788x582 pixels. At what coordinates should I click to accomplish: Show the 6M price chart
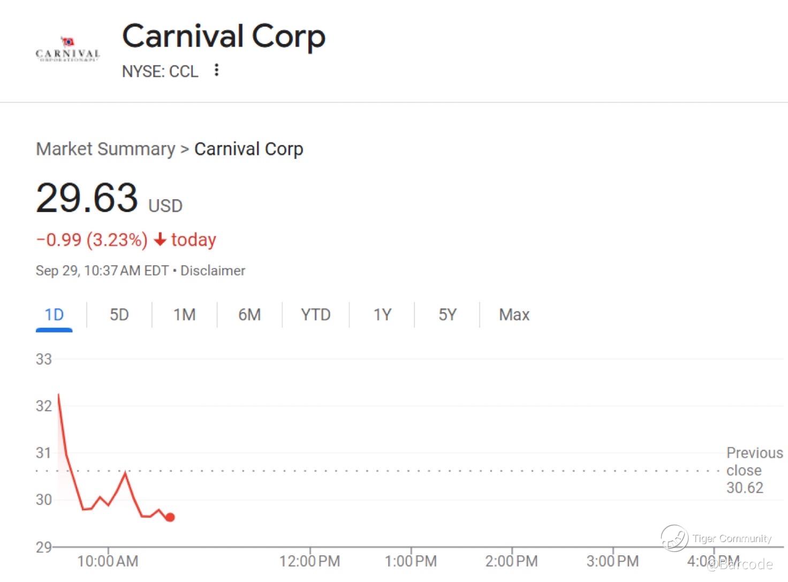(x=249, y=315)
